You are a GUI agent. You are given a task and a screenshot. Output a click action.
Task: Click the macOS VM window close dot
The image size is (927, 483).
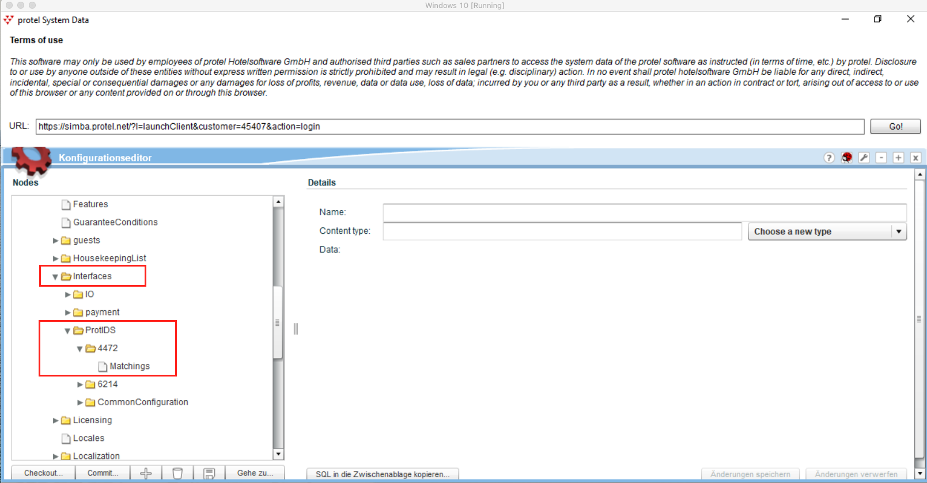point(9,5)
